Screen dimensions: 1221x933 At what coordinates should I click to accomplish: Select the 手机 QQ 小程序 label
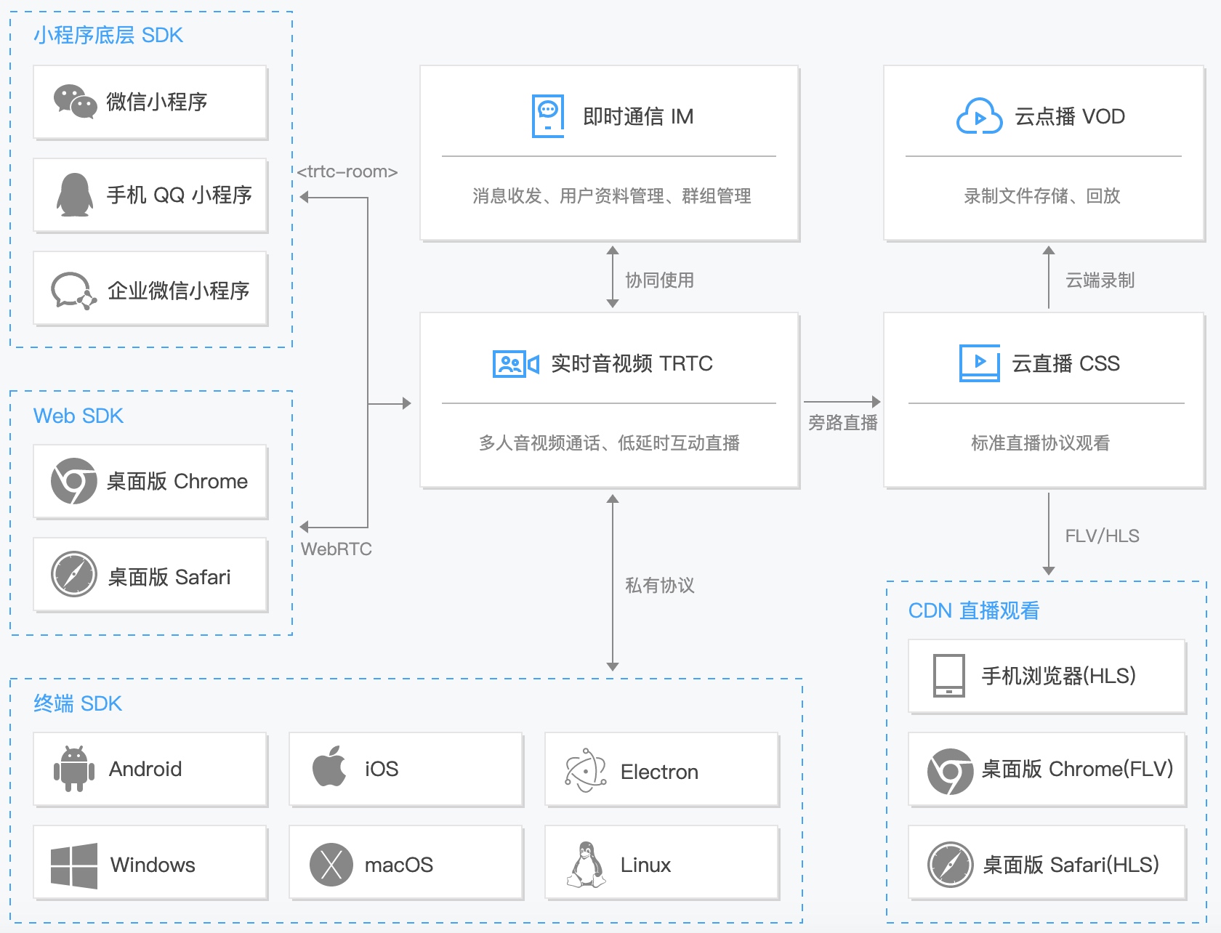click(180, 195)
